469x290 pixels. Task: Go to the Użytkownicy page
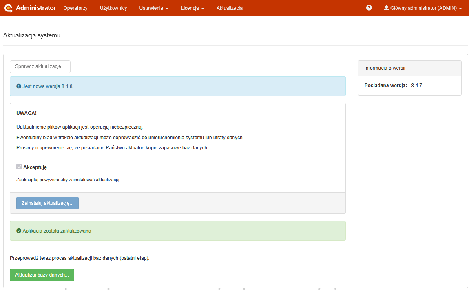113,8
